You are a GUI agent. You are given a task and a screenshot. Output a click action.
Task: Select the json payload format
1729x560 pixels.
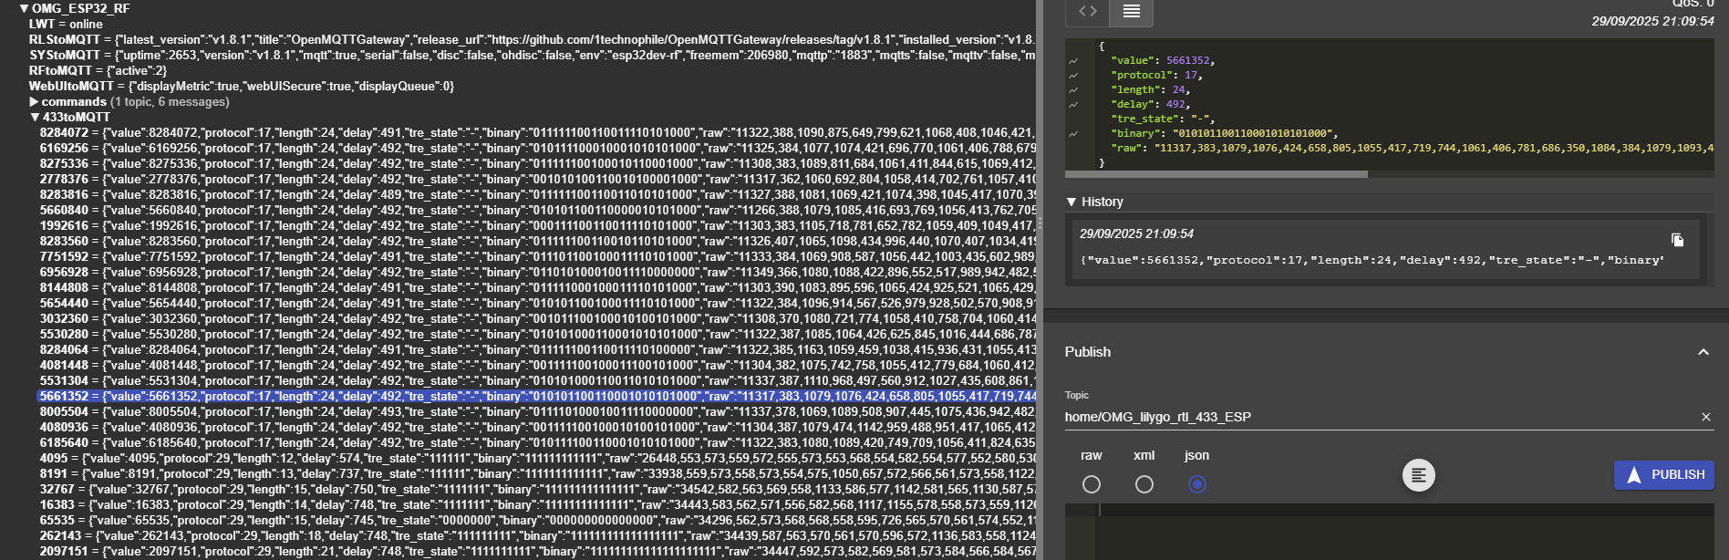tap(1197, 484)
